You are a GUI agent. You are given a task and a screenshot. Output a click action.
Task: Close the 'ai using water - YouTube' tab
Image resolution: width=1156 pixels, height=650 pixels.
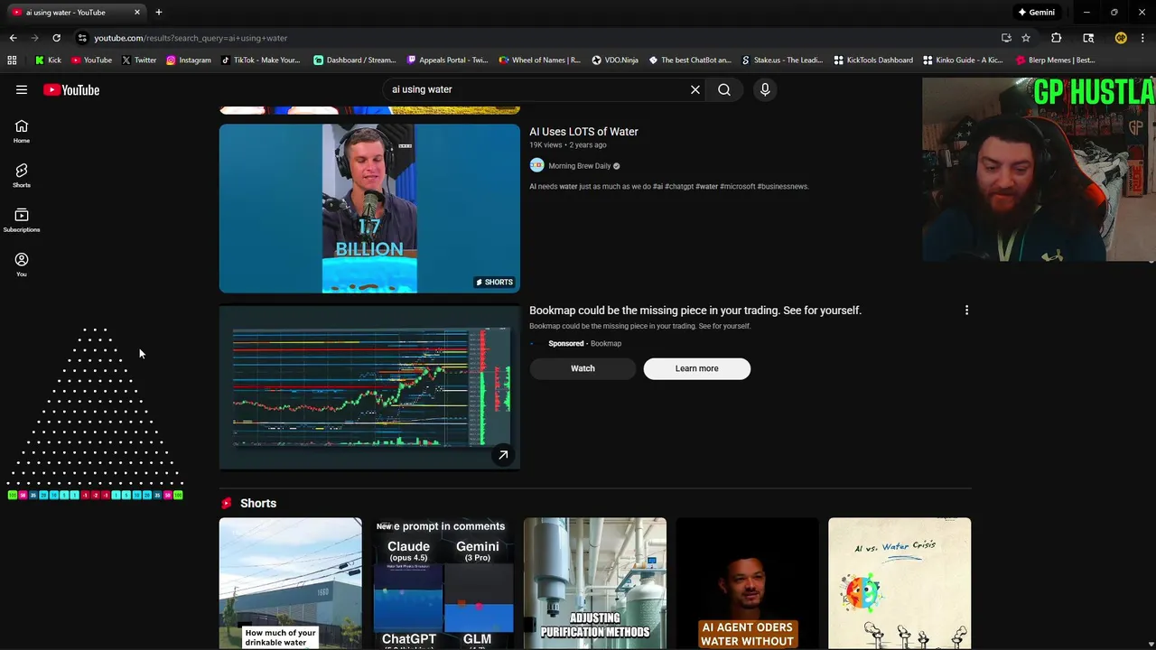(x=137, y=13)
